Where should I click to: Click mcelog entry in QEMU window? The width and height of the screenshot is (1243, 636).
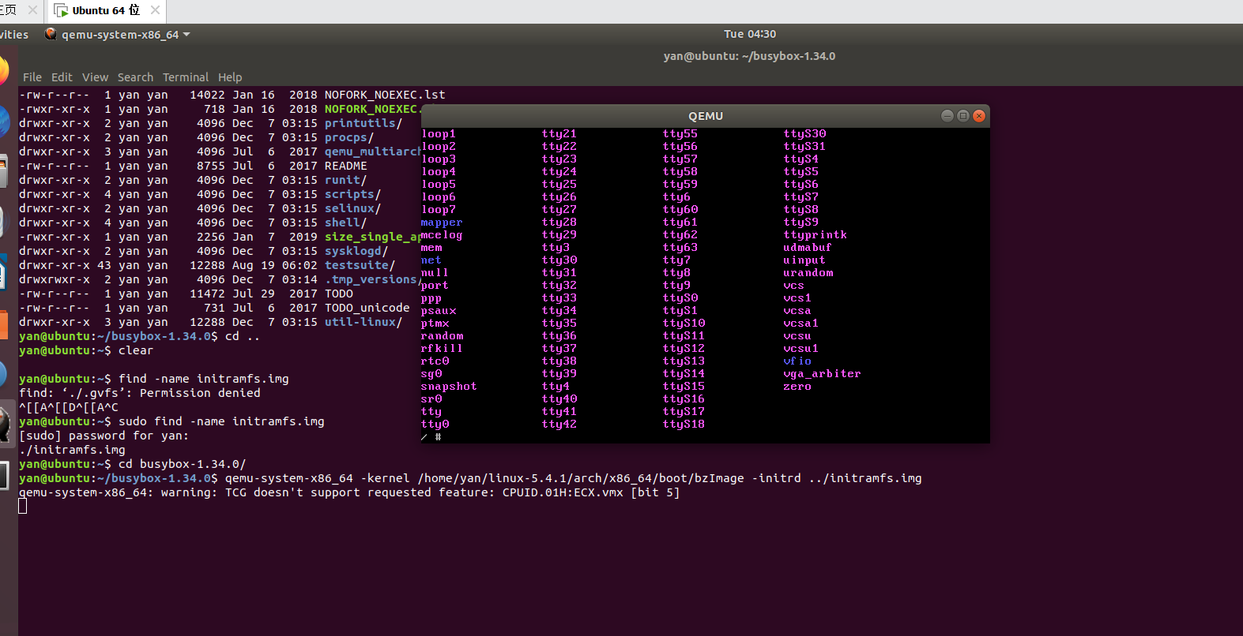(442, 234)
